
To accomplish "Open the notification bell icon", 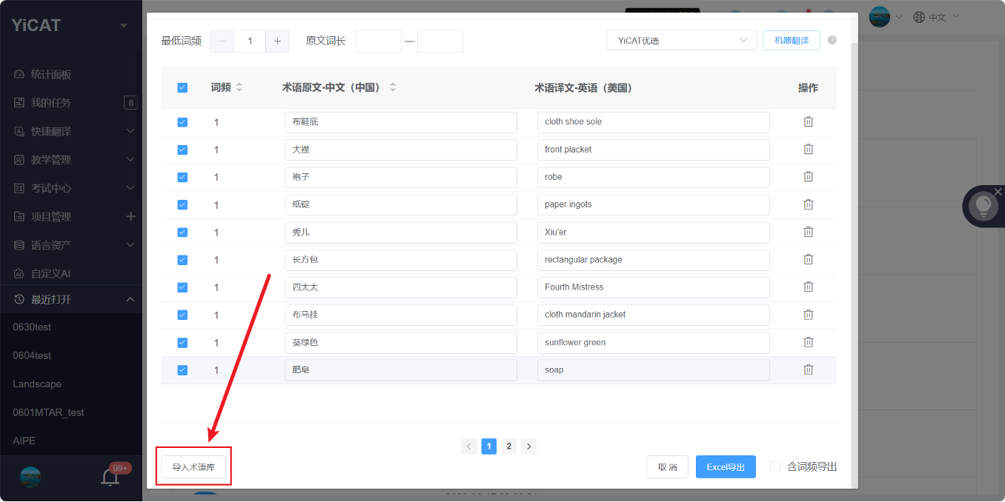I will [110, 478].
